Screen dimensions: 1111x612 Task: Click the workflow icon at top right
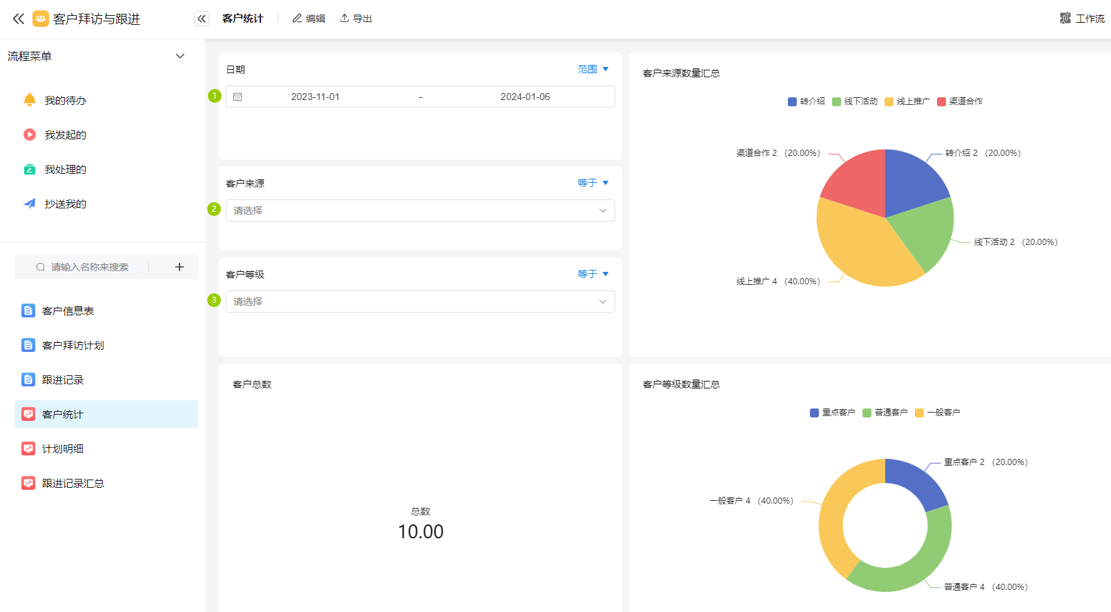pos(1065,19)
